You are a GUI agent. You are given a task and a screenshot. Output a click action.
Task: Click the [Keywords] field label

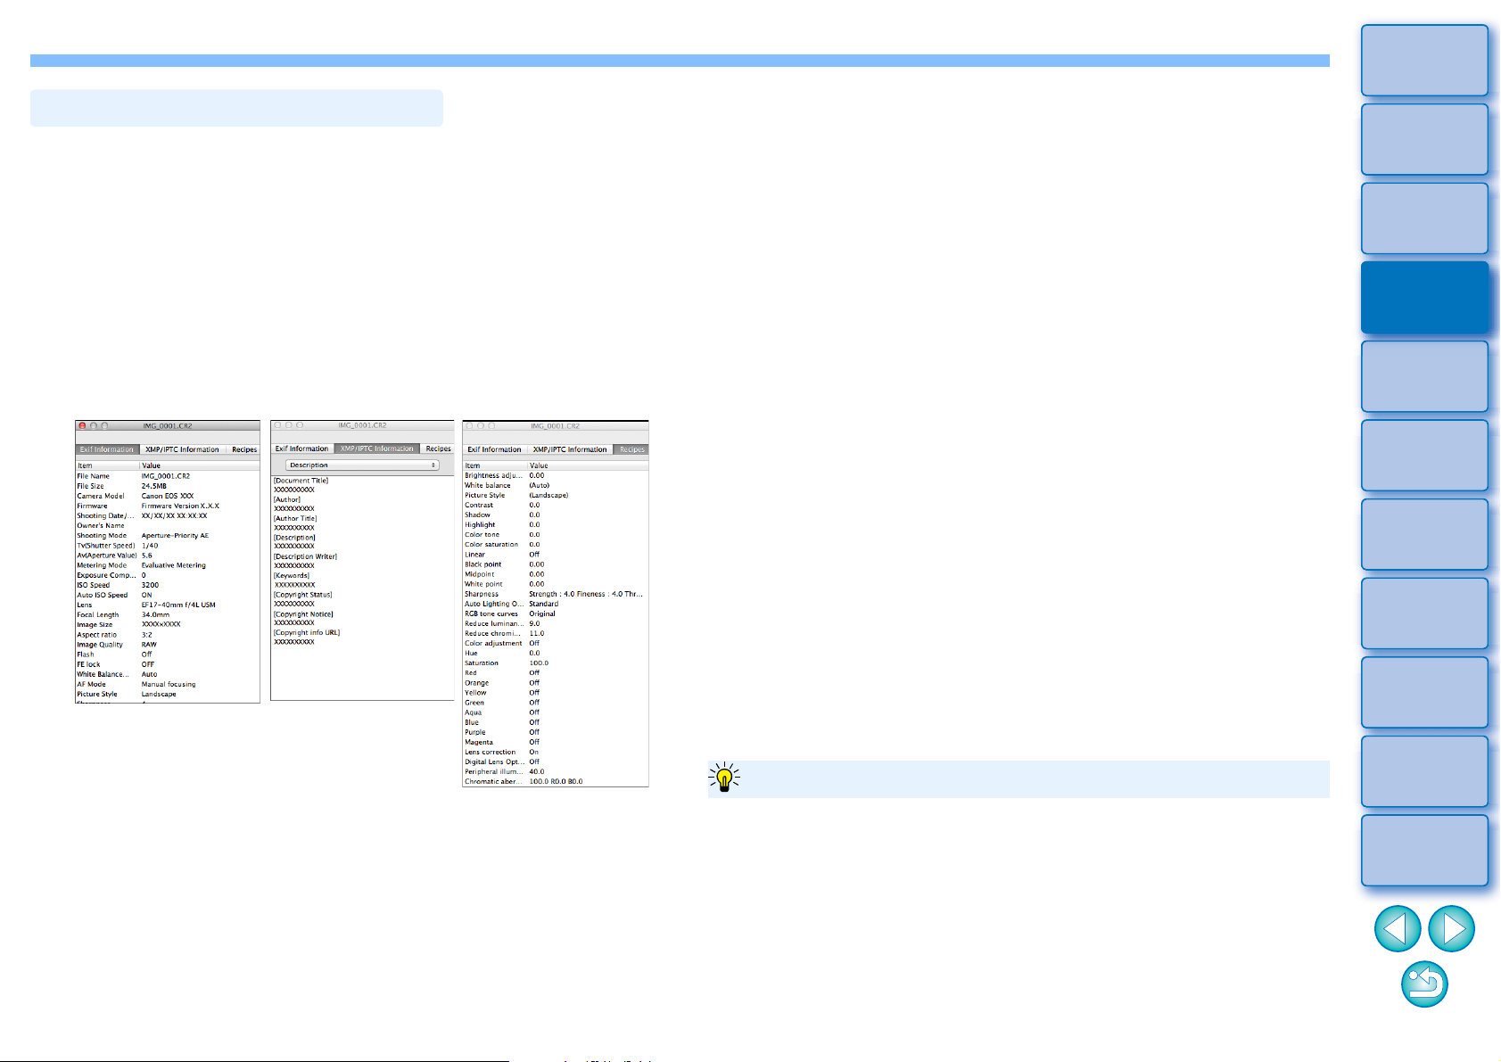(x=292, y=575)
